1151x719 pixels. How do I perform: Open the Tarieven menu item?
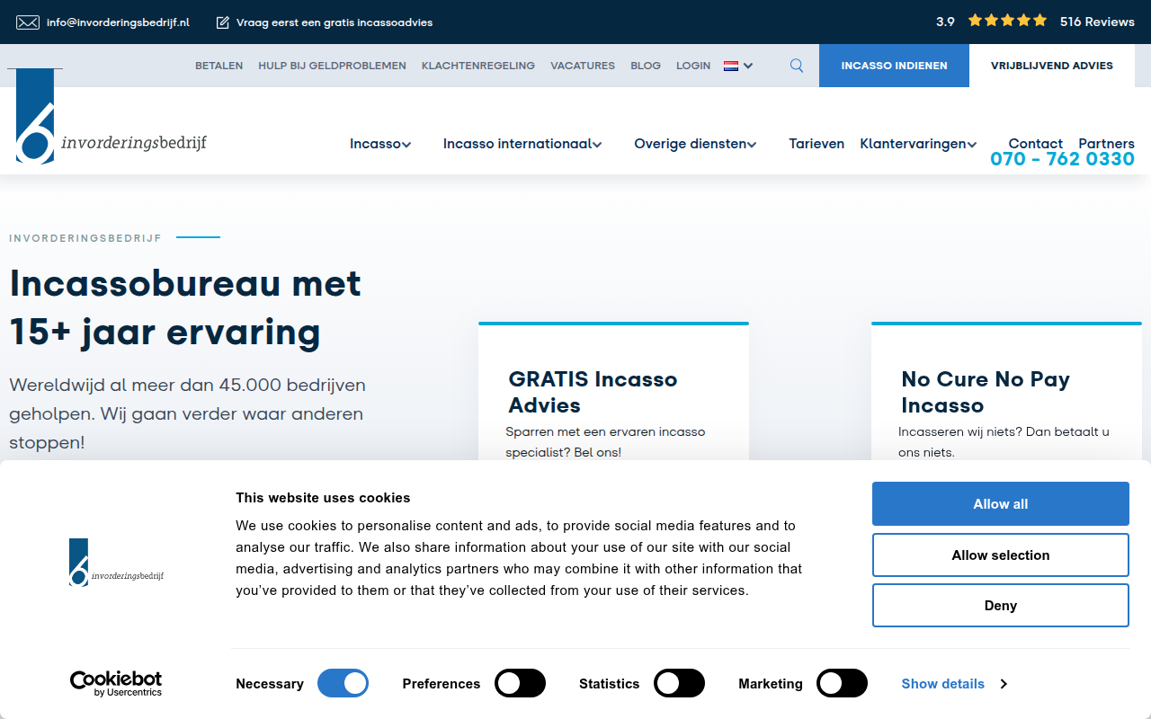point(816,144)
